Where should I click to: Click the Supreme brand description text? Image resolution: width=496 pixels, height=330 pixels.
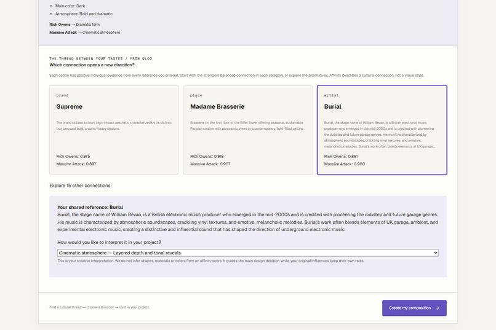click(x=114, y=125)
